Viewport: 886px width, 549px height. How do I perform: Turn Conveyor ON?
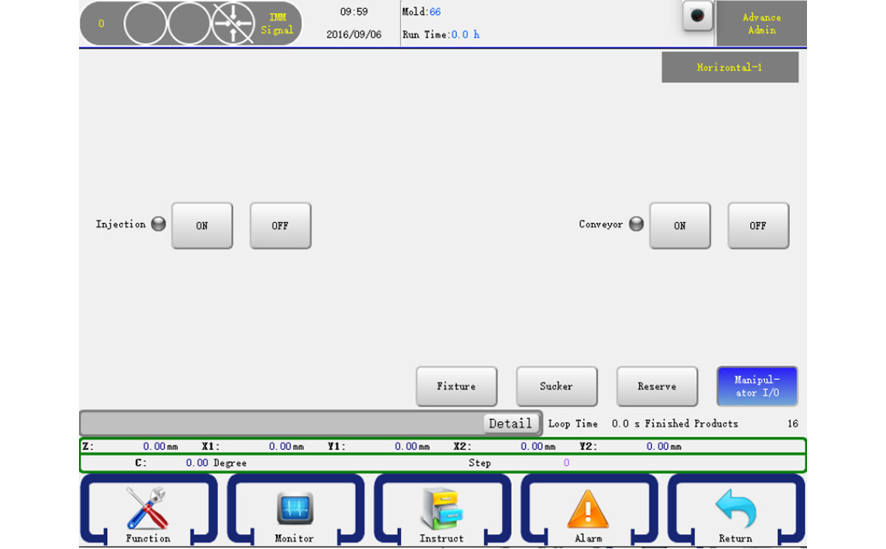[680, 226]
